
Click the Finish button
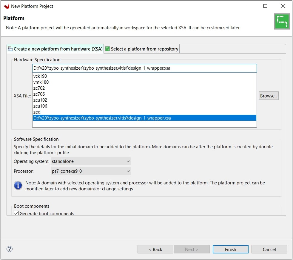coord(230,249)
